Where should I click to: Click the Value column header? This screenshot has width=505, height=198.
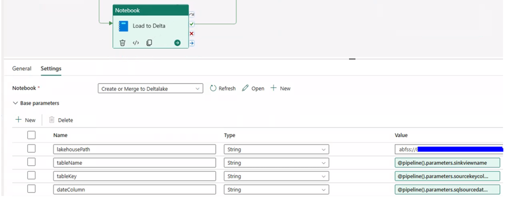401,135
